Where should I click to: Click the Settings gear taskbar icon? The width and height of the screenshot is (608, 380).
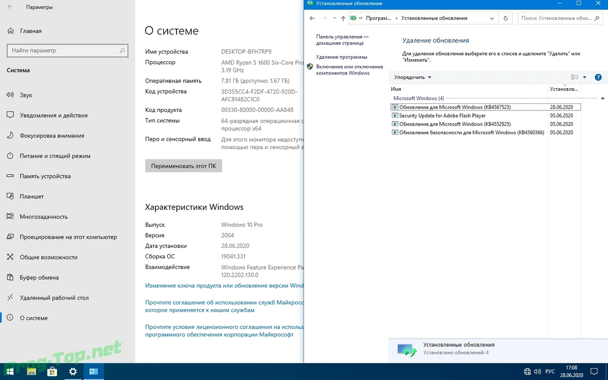click(x=72, y=372)
